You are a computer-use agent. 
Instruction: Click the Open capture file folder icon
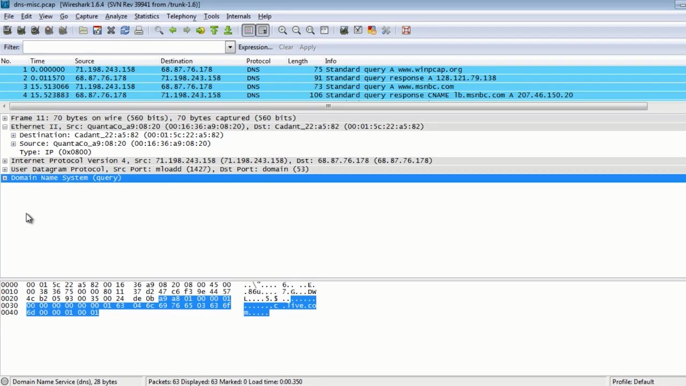[83, 31]
